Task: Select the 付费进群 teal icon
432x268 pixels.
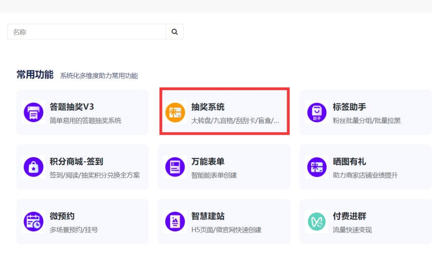Action: tap(316, 221)
